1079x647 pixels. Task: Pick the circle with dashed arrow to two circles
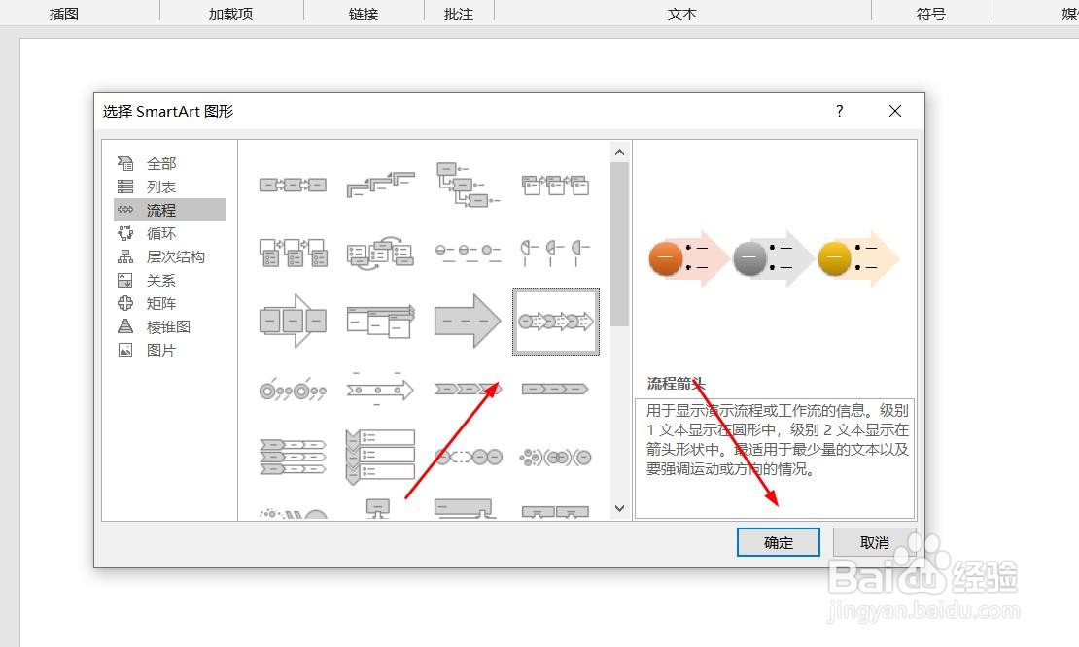pyautogui.click(x=468, y=457)
